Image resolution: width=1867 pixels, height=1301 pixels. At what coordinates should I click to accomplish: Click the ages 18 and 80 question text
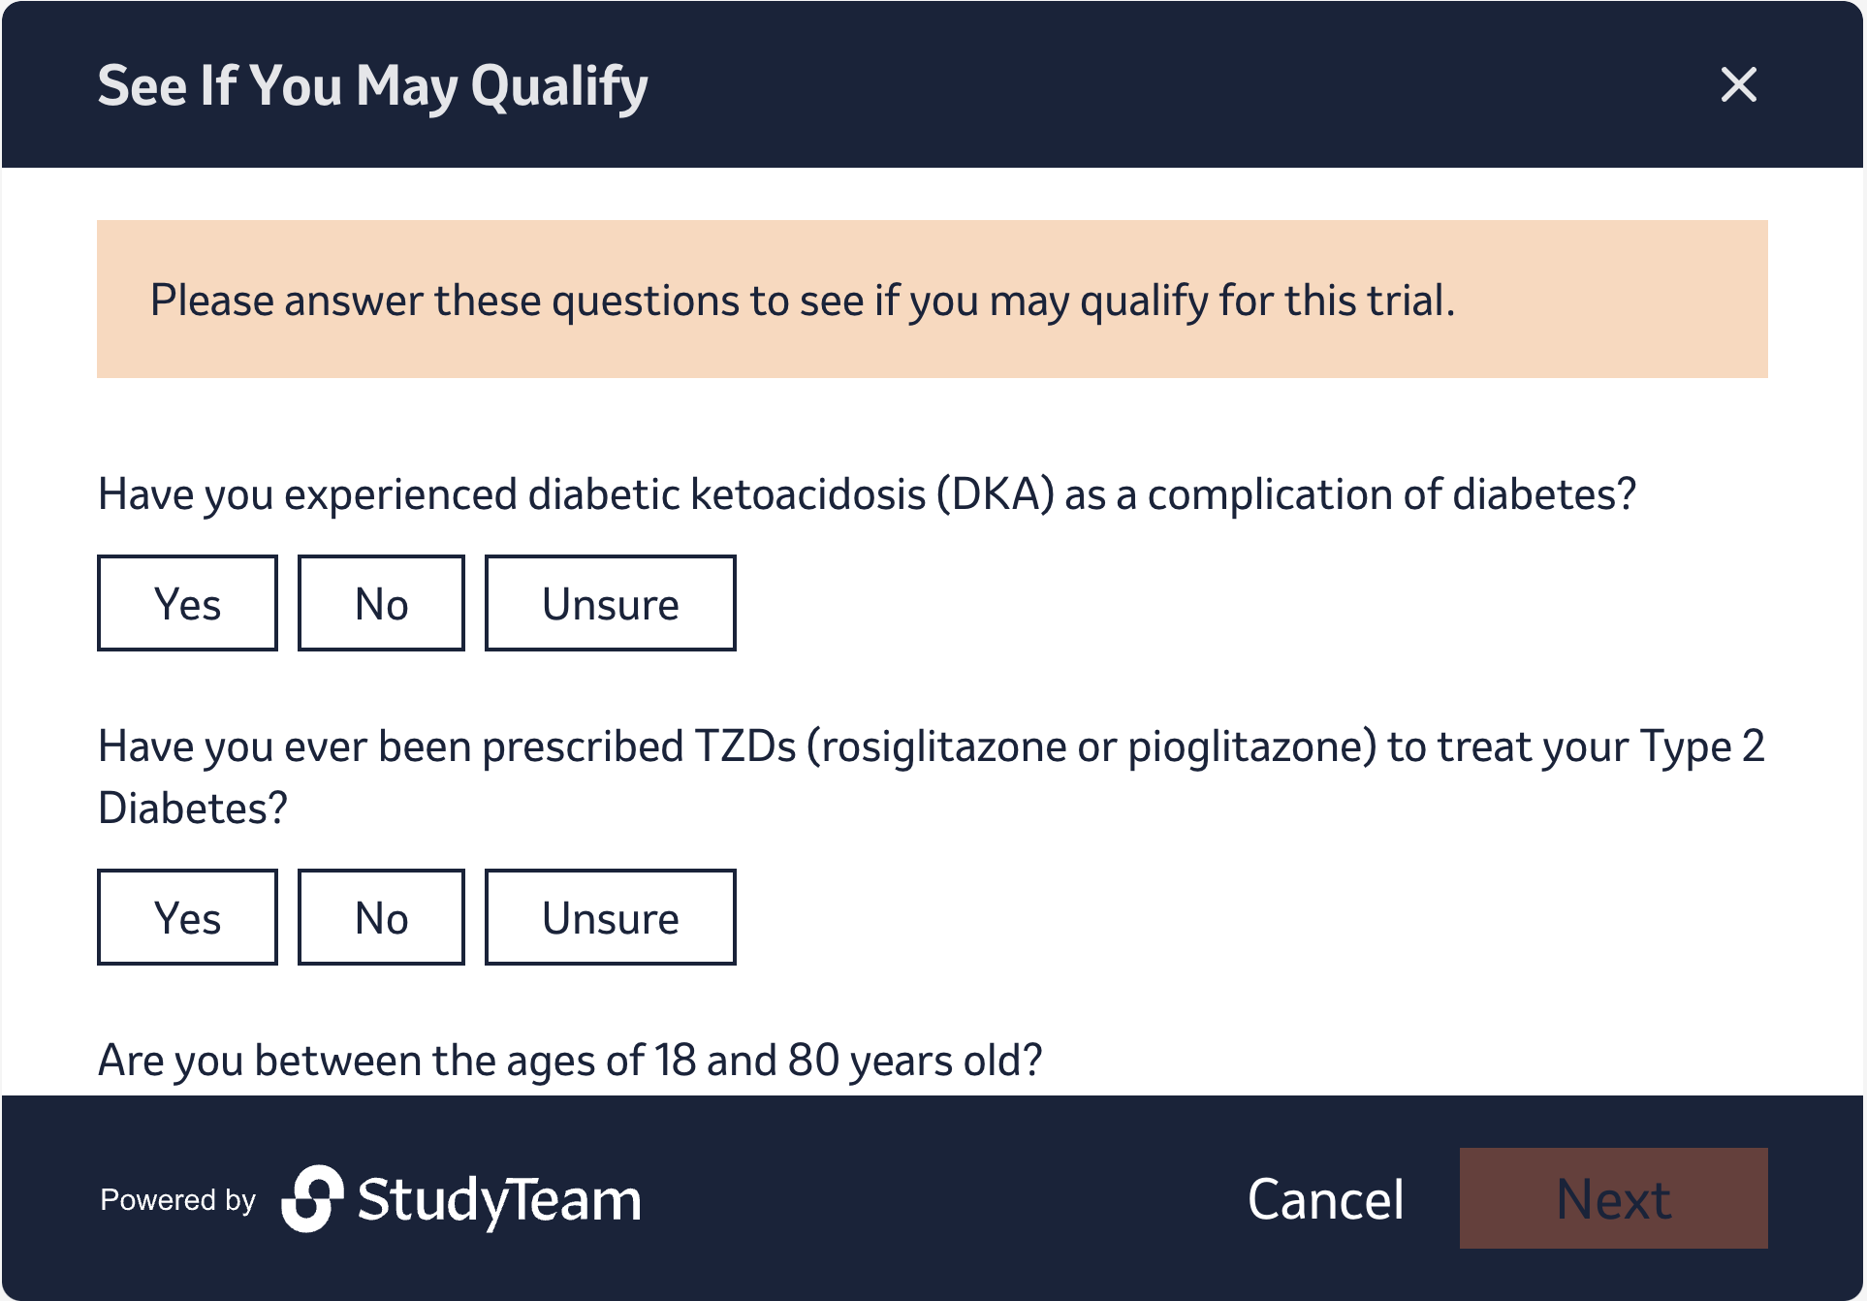pyautogui.click(x=570, y=1061)
